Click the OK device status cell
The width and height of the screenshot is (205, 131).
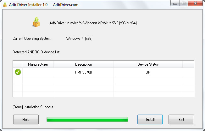[x=148, y=72]
